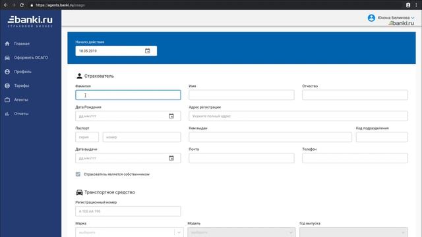Click the browser address bar URL
The width and height of the screenshot is (422, 237).
pos(60,5)
